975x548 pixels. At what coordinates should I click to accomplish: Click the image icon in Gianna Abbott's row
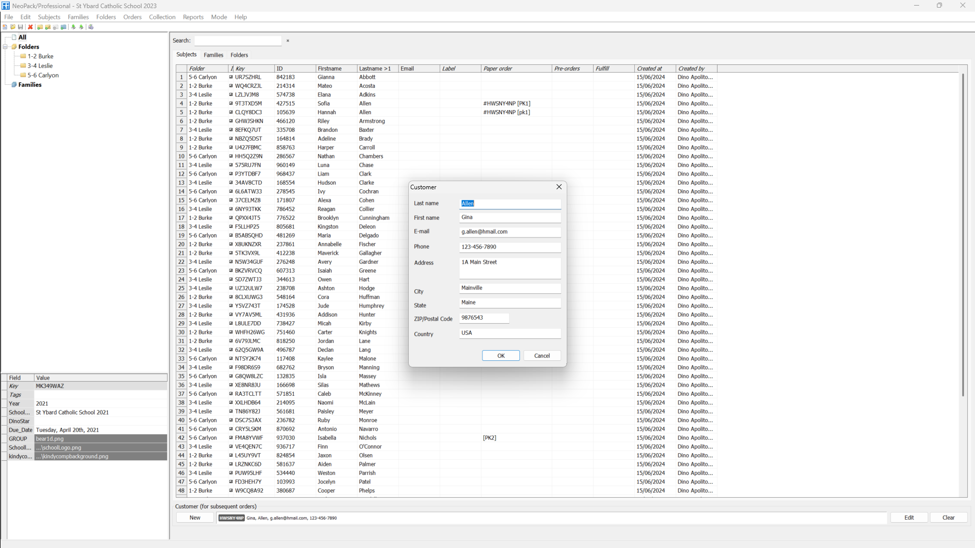point(231,77)
